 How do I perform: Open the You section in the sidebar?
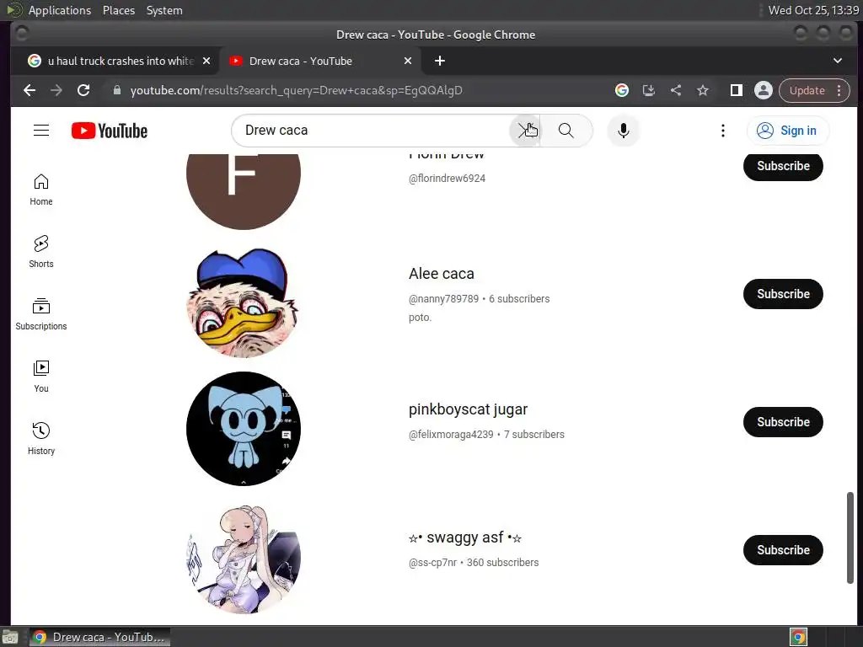(x=41, y=377)
